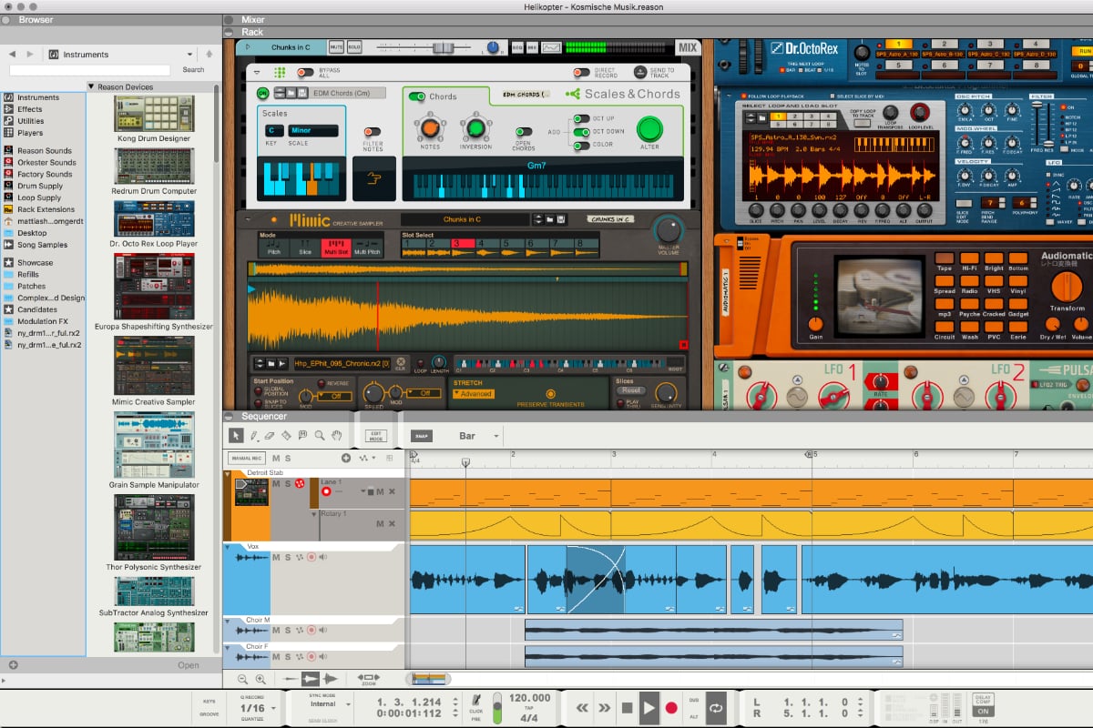Fold the Scales & Chords device
This screenshot has width=1093, height=728.
(x=257, y=72)
